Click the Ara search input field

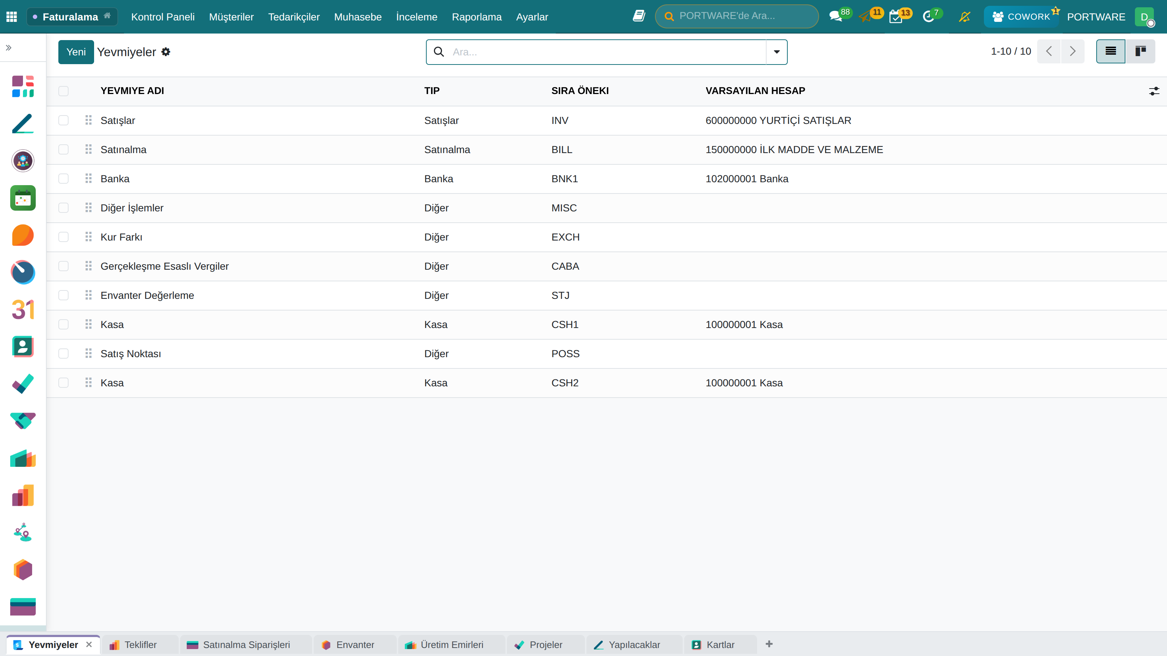606,52
